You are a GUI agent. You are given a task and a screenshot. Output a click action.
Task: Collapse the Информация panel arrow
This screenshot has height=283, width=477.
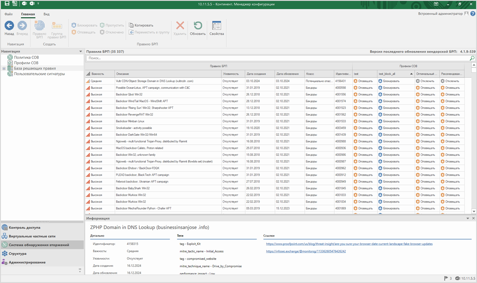coord(468,218)
